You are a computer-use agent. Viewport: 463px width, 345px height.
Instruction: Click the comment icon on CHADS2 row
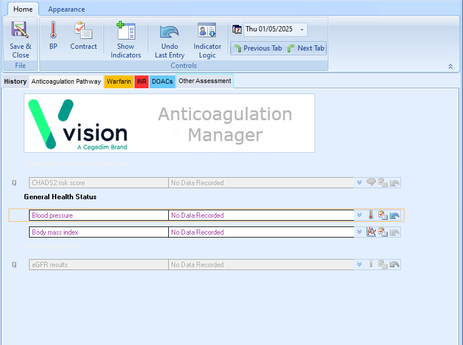click(x=371, y=182)
